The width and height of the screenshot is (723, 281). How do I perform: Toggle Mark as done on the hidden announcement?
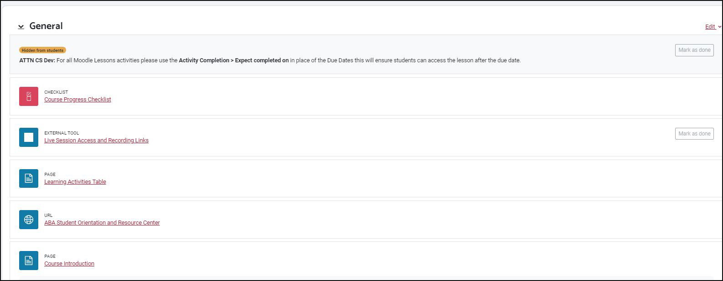pos(694,50)
